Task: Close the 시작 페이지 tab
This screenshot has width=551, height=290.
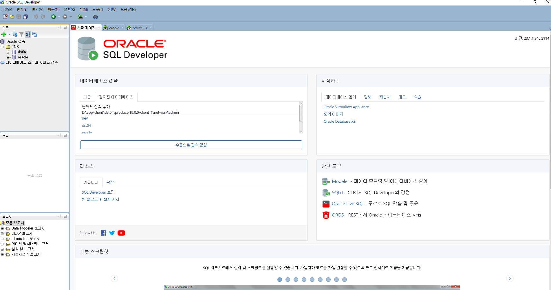Action: coord(99,27)
